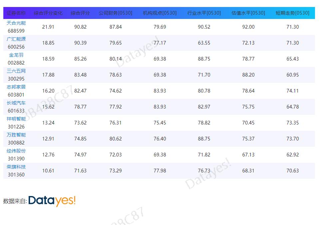Click score change value 10.61
The image size is (320, 225).
pos(48,171)
